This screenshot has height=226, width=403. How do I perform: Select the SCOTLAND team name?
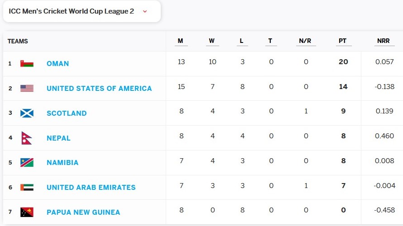point(67,113)
